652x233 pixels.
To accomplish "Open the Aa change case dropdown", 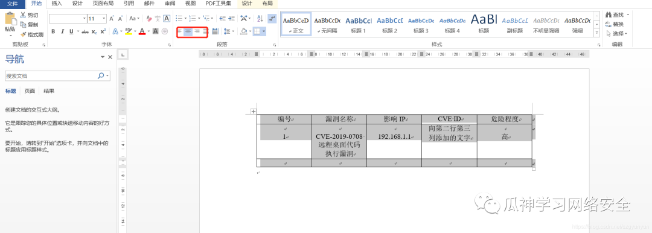I will coord(134,18).
